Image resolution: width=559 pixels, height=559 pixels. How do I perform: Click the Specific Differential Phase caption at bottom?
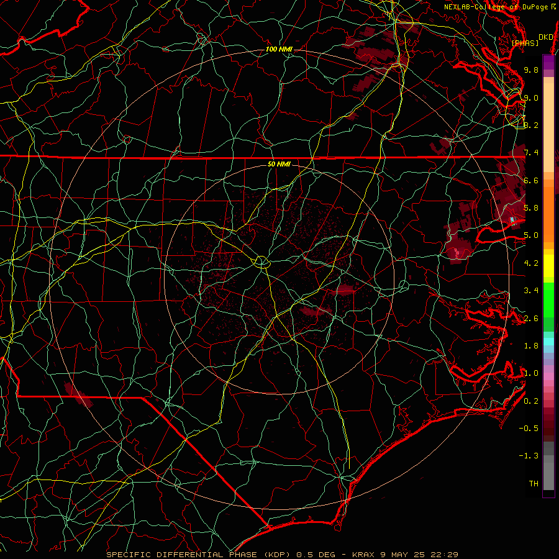coord(282,555)
